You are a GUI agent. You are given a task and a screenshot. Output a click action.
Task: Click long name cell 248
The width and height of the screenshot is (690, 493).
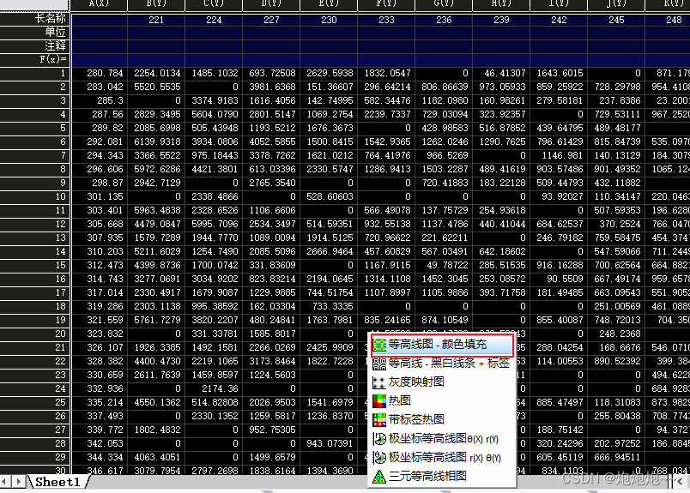pyautogui.click(x=668, y=20)
